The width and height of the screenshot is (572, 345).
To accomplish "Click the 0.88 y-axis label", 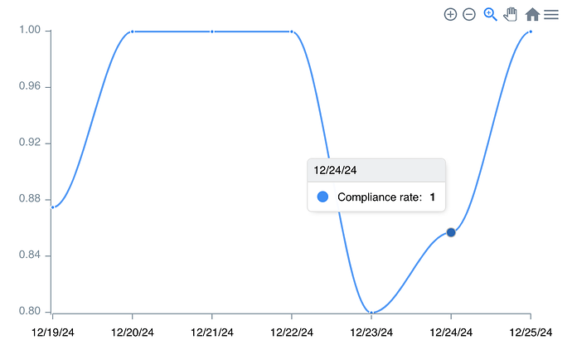I will tap(32, 199).
